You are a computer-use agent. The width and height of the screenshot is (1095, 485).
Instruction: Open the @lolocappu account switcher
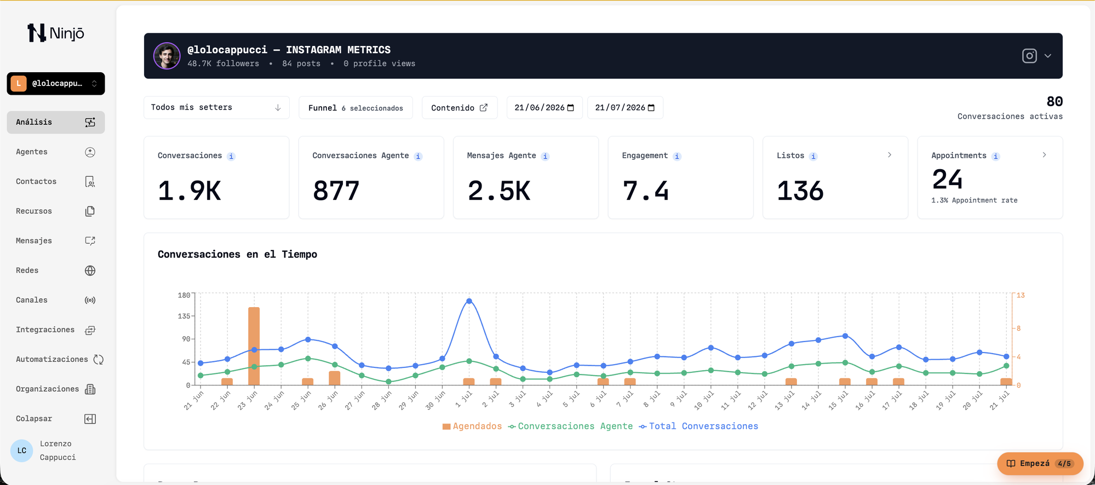point(56,83)
